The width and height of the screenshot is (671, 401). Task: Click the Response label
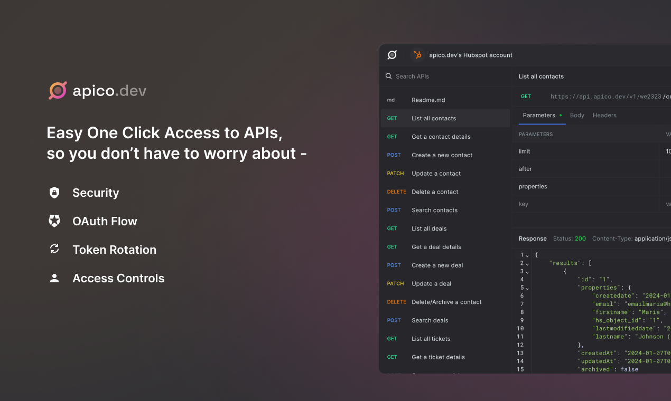pyautogui.click(x=533, y=238)
